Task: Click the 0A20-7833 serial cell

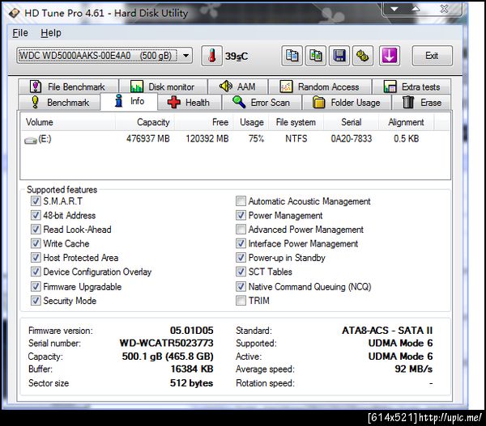Action: pyautogui.click(x=352, y=138)
